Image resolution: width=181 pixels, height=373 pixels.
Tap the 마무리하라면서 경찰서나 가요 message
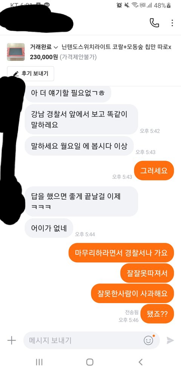pos(121,252)
